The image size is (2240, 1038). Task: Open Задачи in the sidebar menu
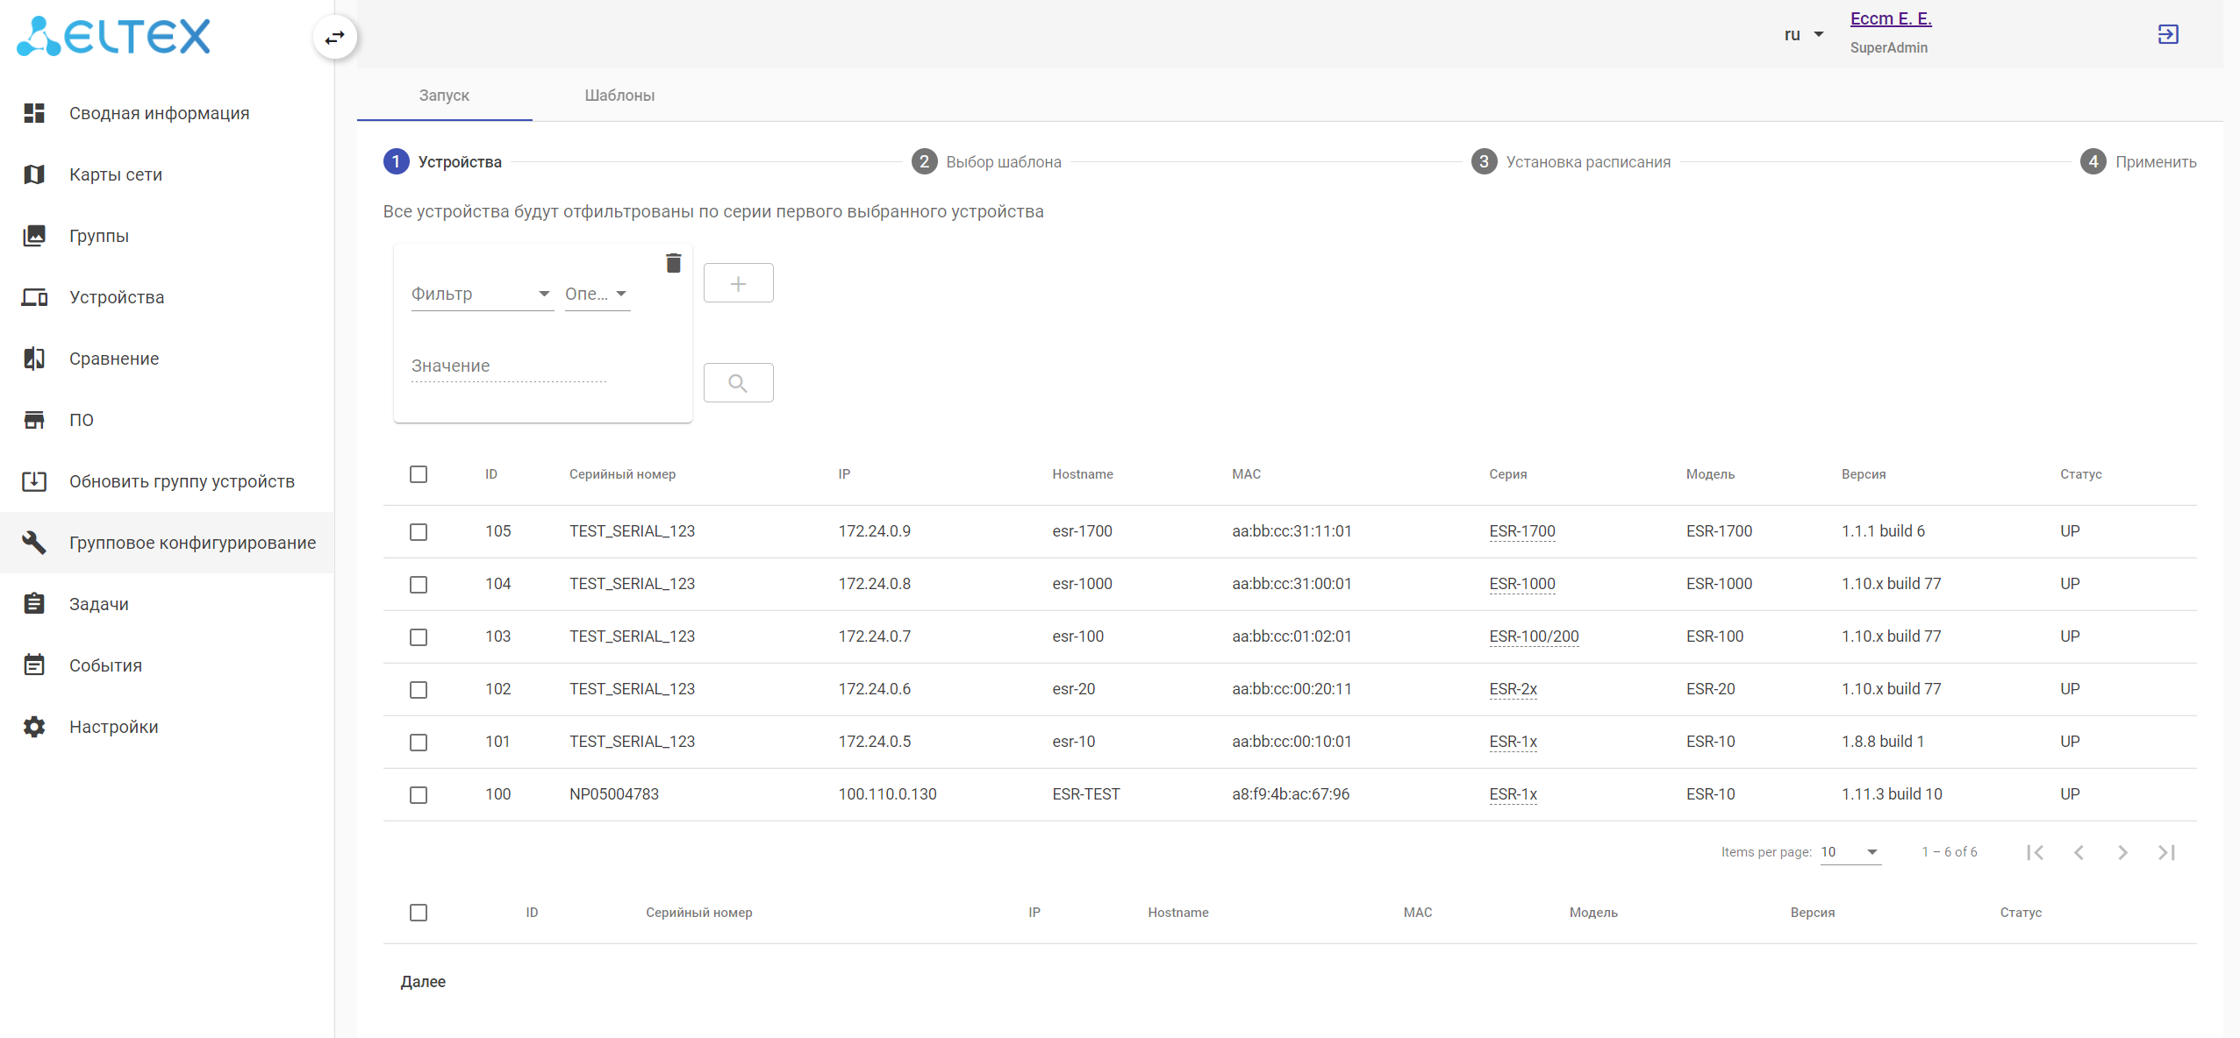pyautogui.click(x=99, y=604)
